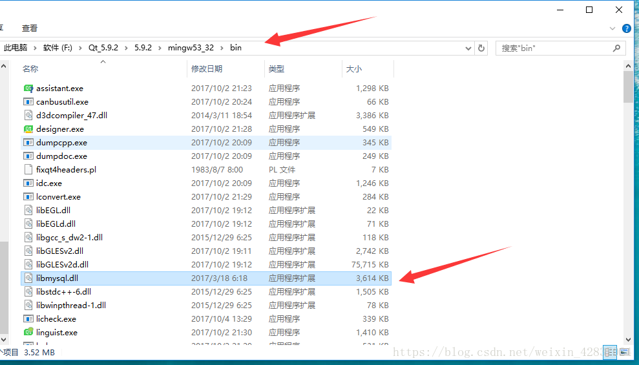Click the assistant.exe Qt icon
This screenshot has height=365, width=639.
coord(28,88)
